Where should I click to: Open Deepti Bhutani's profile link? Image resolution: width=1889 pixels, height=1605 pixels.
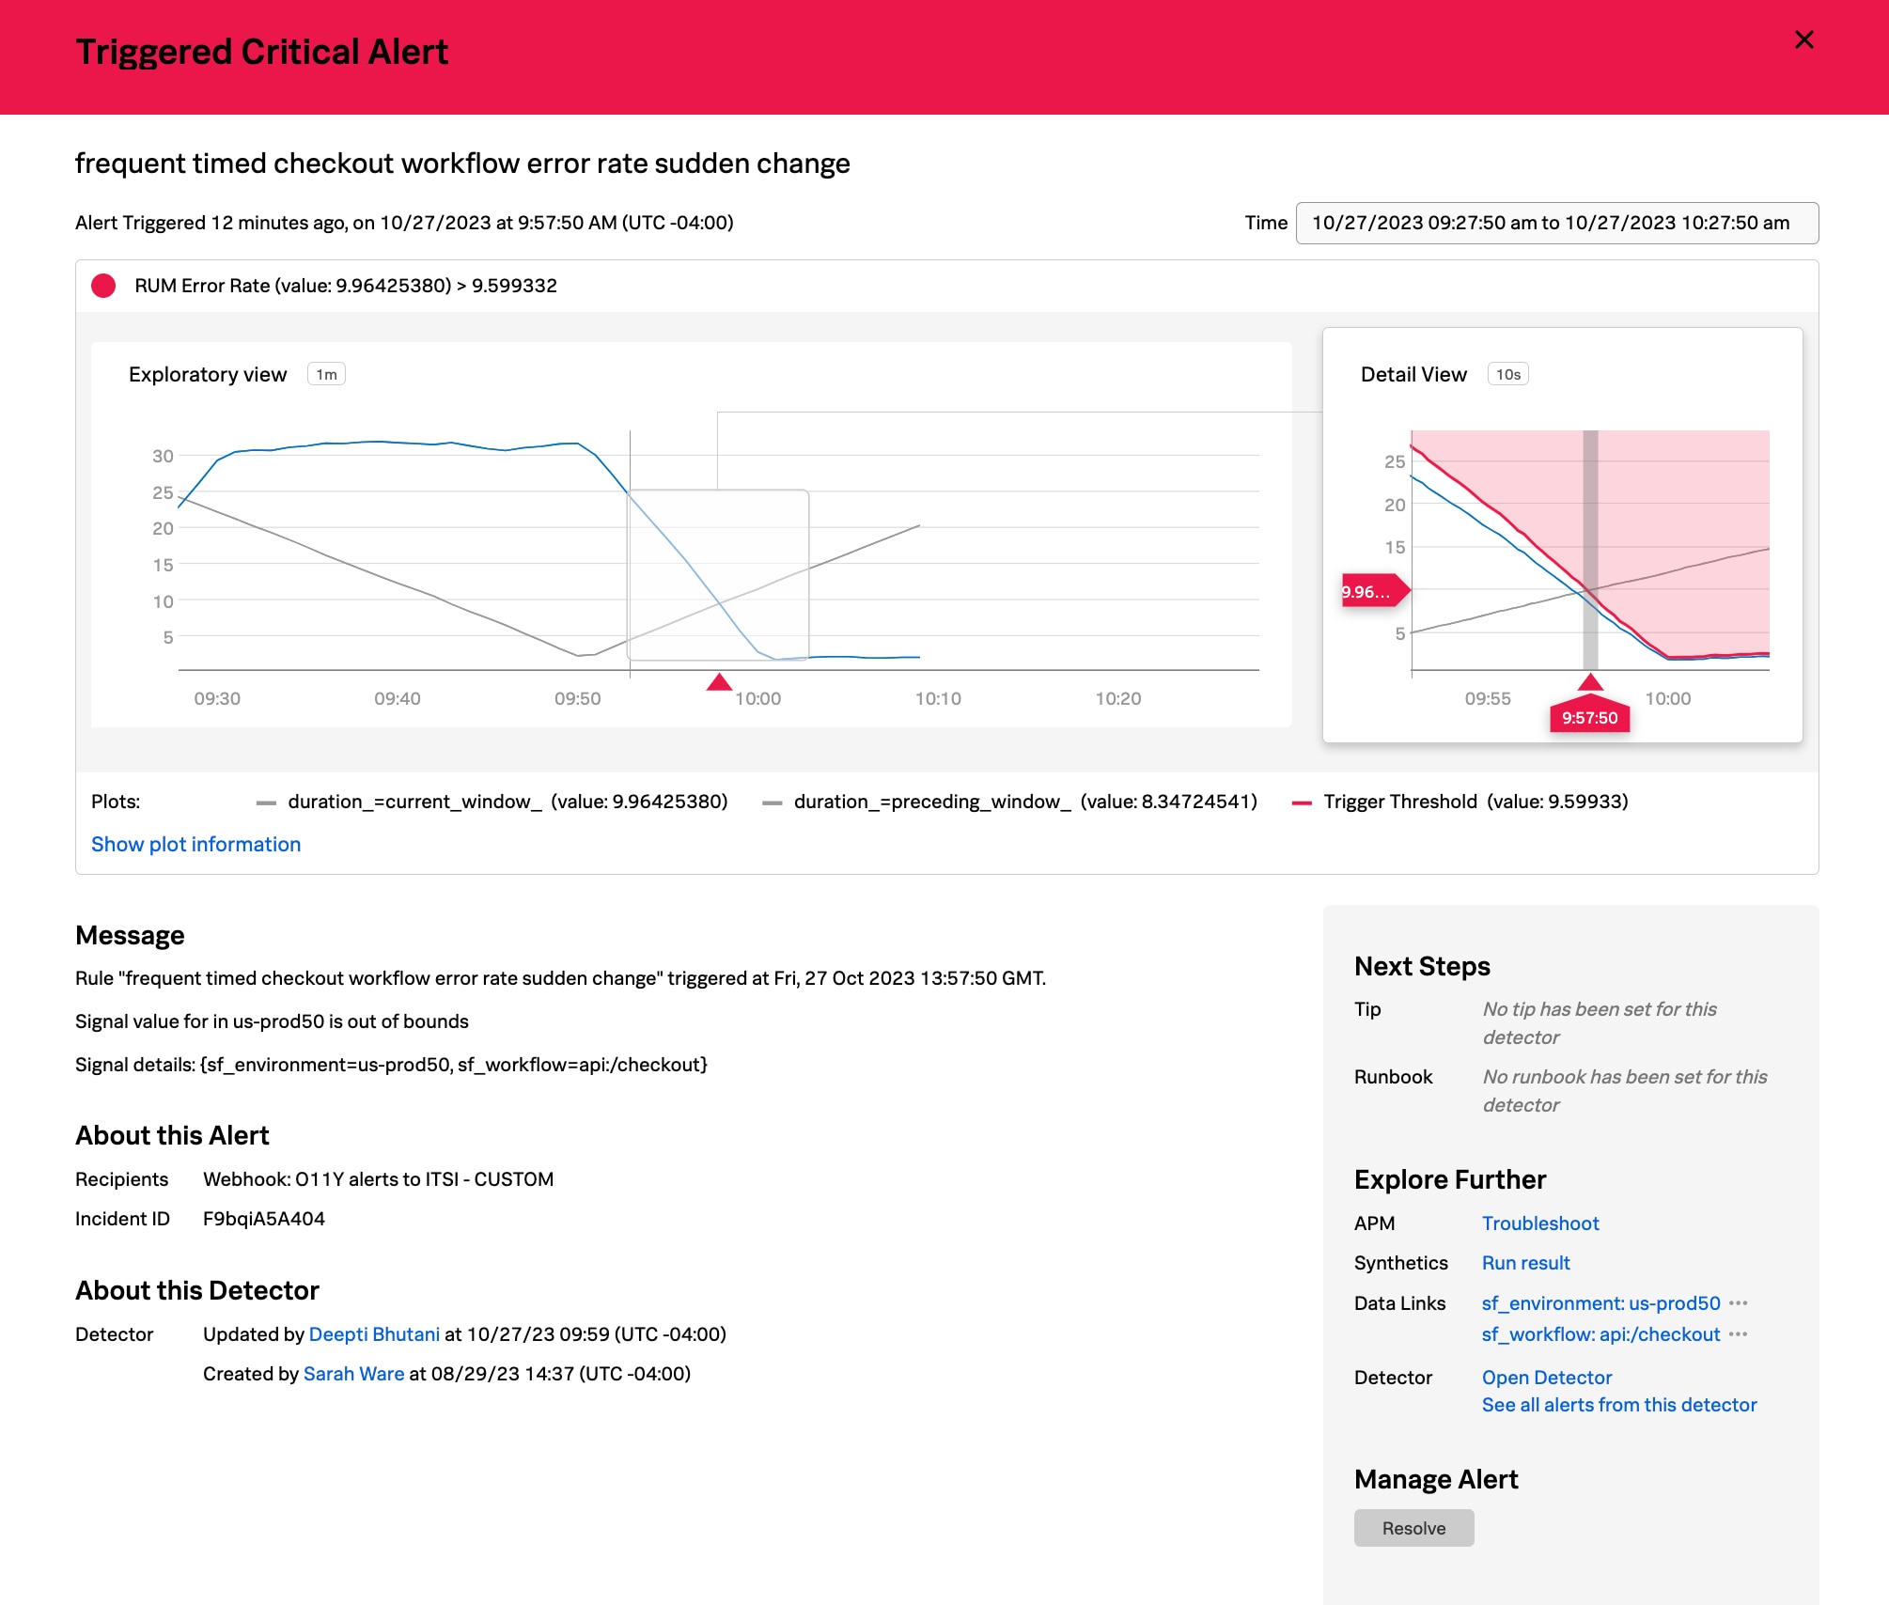click(x=374, y=1334)
